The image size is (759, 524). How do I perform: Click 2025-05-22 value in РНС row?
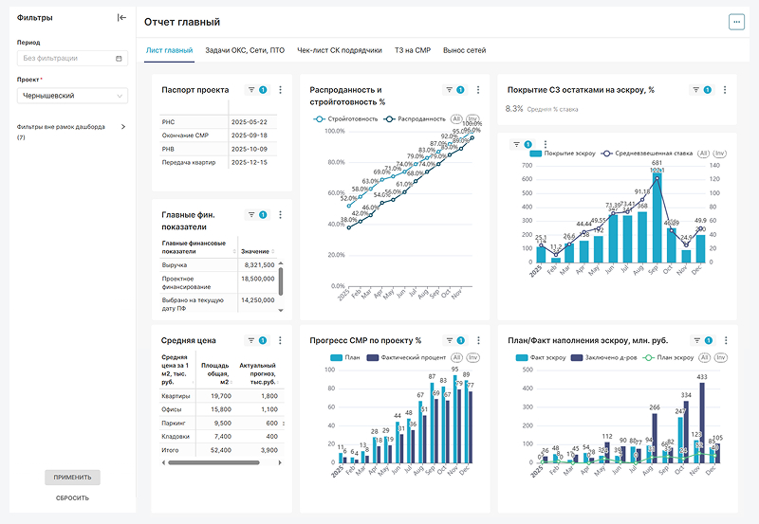[x=250, y=122]
